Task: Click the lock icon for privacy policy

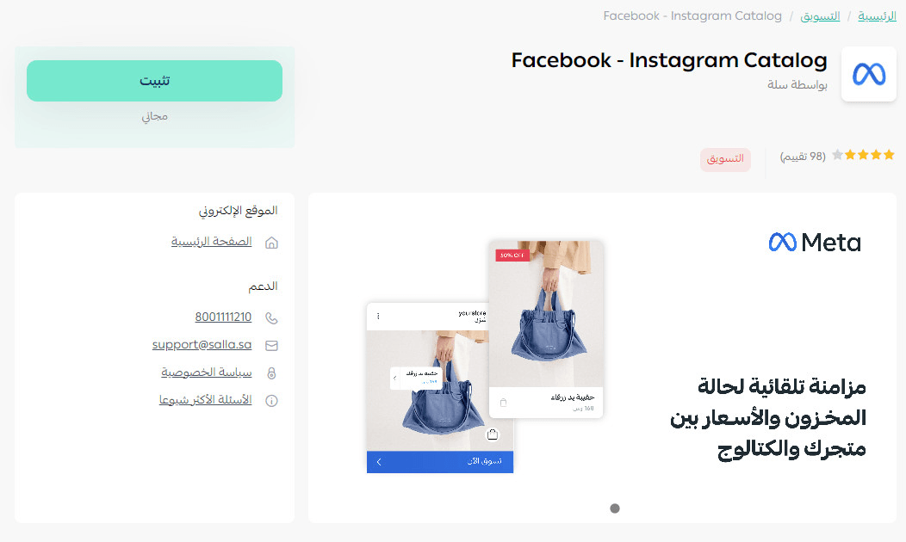Action: (271, 373)
